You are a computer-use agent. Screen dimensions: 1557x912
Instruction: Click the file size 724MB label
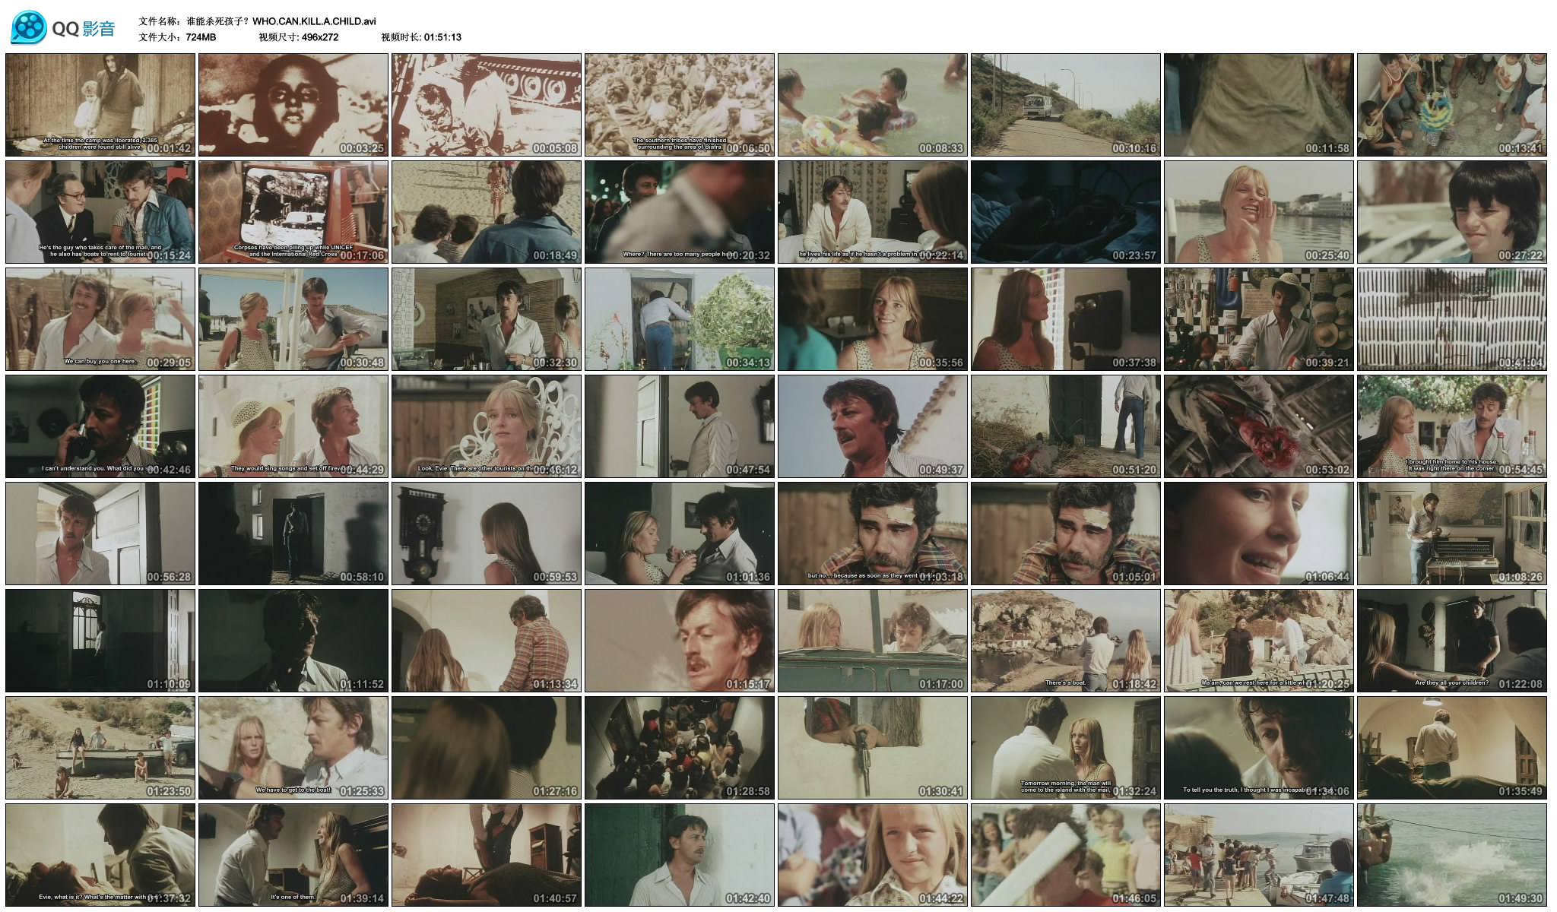pyautogui.click(x=201, y=37)
